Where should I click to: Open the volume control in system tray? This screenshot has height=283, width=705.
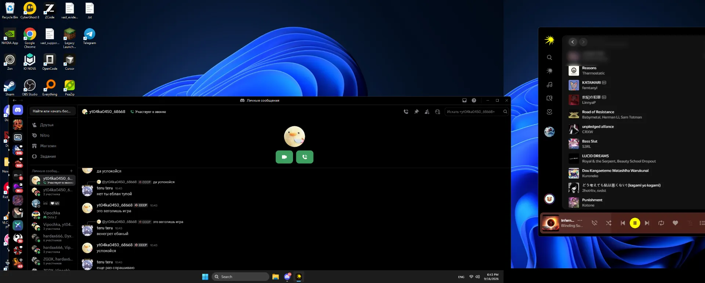[x=478, y=277]
